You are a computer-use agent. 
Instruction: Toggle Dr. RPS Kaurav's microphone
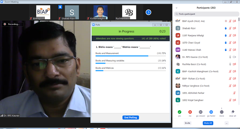pos(230,57)
